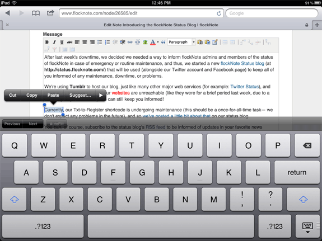Choose Suggest... from selection menu
Viewport: 322px width, 241px height.
click(x=80, y=95)
